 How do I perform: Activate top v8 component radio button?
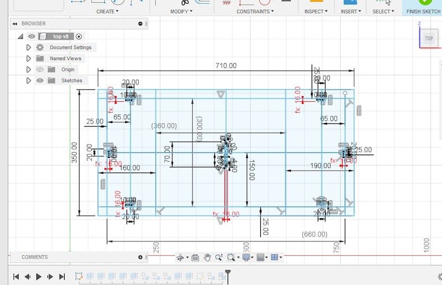[79, 36]
